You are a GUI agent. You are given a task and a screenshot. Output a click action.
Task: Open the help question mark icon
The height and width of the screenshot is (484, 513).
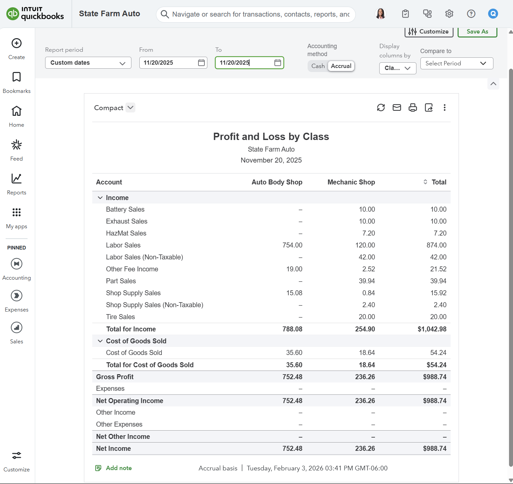471,14
